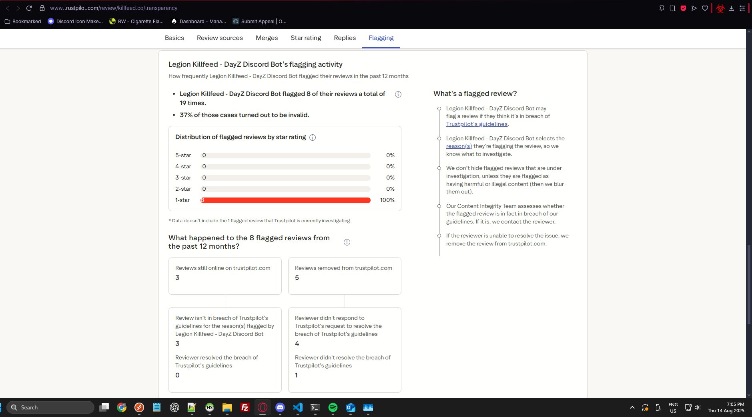Click the send flow arrow icon

click(694, 8)
